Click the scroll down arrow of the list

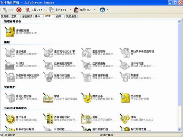[x=179, y=129]
